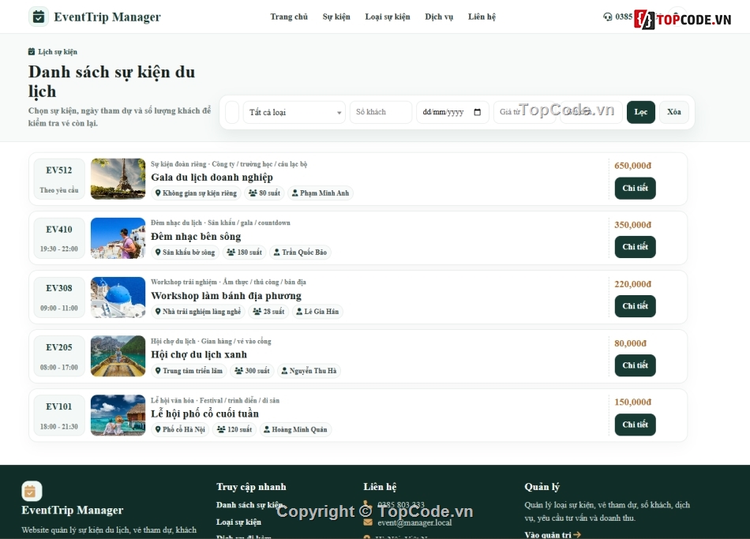
Task: Open Chi tiết for Workshop làm bánh địa phương
Action: tap(636, 306)
